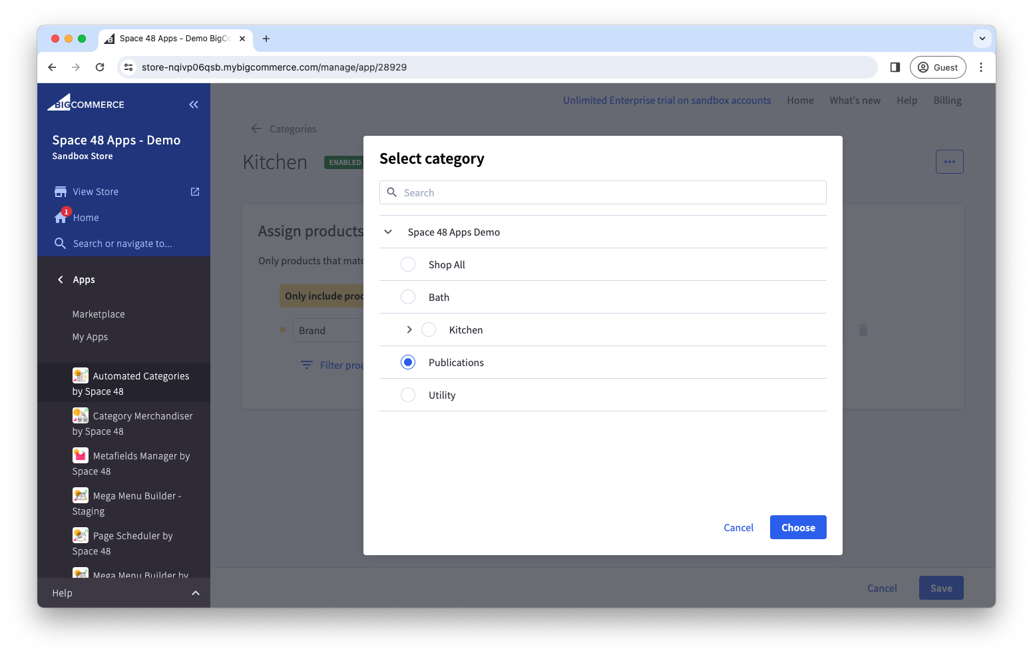Select the Kitchen radio button
1033x657 pixels.
coord(429,329)
